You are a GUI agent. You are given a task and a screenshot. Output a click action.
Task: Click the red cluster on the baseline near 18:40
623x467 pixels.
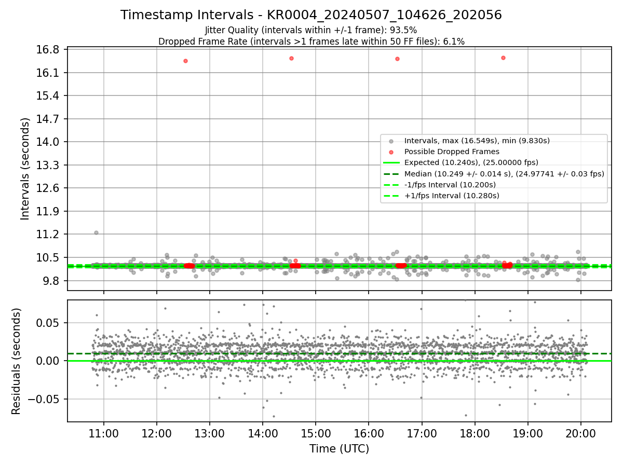(507, 265)
